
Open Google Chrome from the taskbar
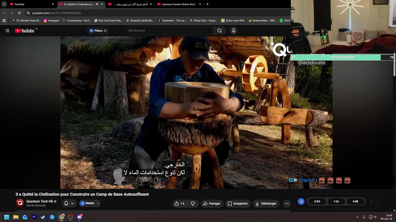[x=61, y=217]
